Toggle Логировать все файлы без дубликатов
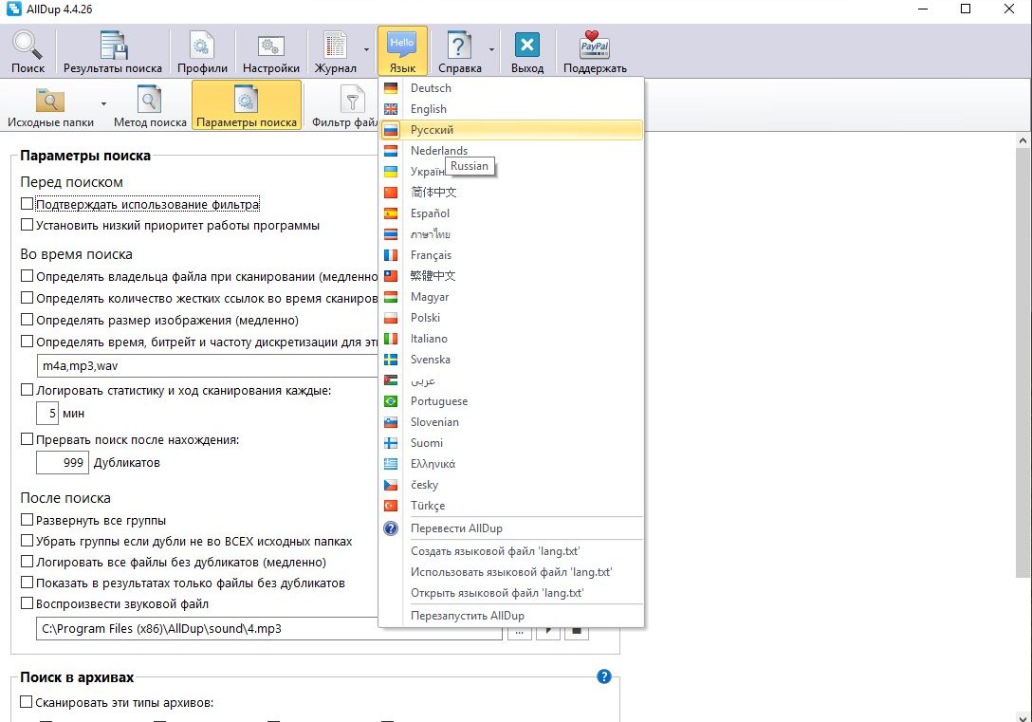The width and height of the screenshot is (1032, 722). tap(27, 562)
